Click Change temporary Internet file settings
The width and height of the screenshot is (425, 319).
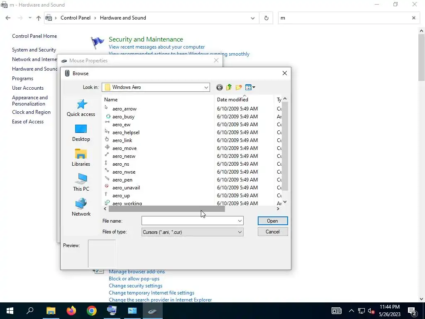(x=151, y=293)
